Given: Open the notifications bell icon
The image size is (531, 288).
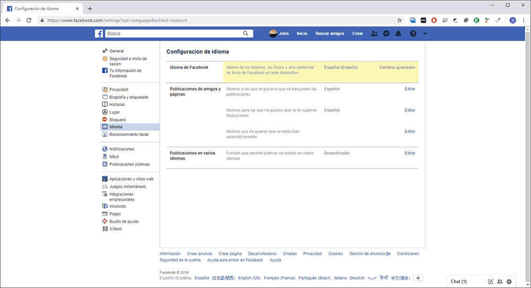Looking at the screenshot, I should pyautogui.click(x=398, y=33).
